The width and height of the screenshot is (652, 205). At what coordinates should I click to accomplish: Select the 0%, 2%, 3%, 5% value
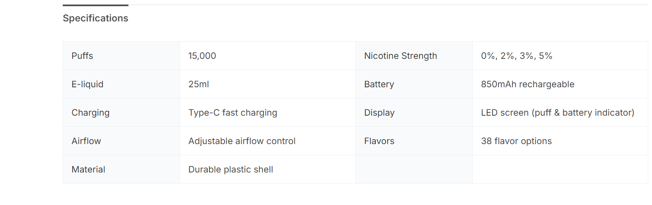pos(517,56)
